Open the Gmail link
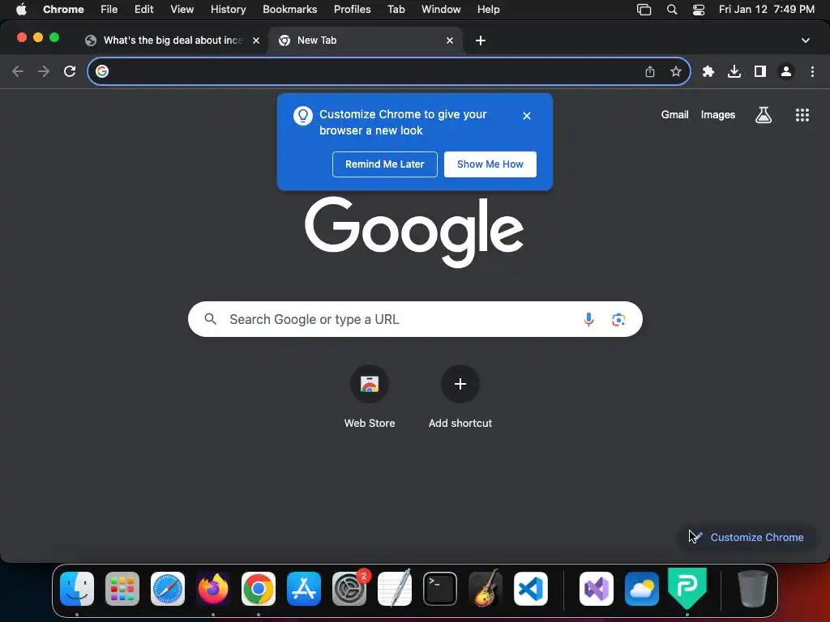Screen dimensions: 830x622 tap(674, 115)
